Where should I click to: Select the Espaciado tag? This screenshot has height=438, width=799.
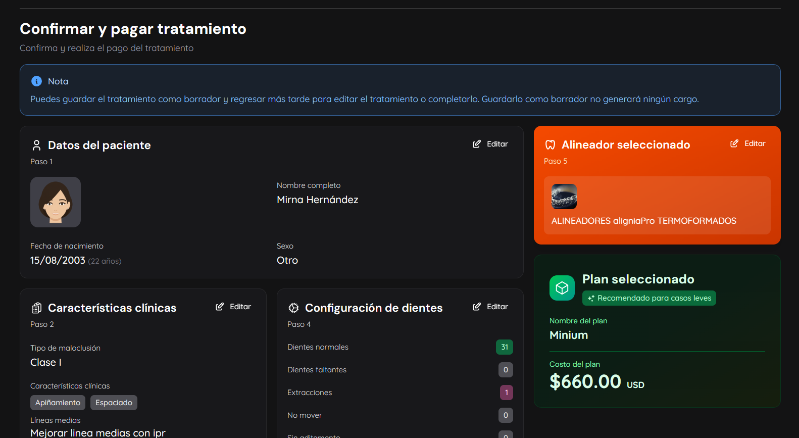pyautogui.click(x=114, y=403)
